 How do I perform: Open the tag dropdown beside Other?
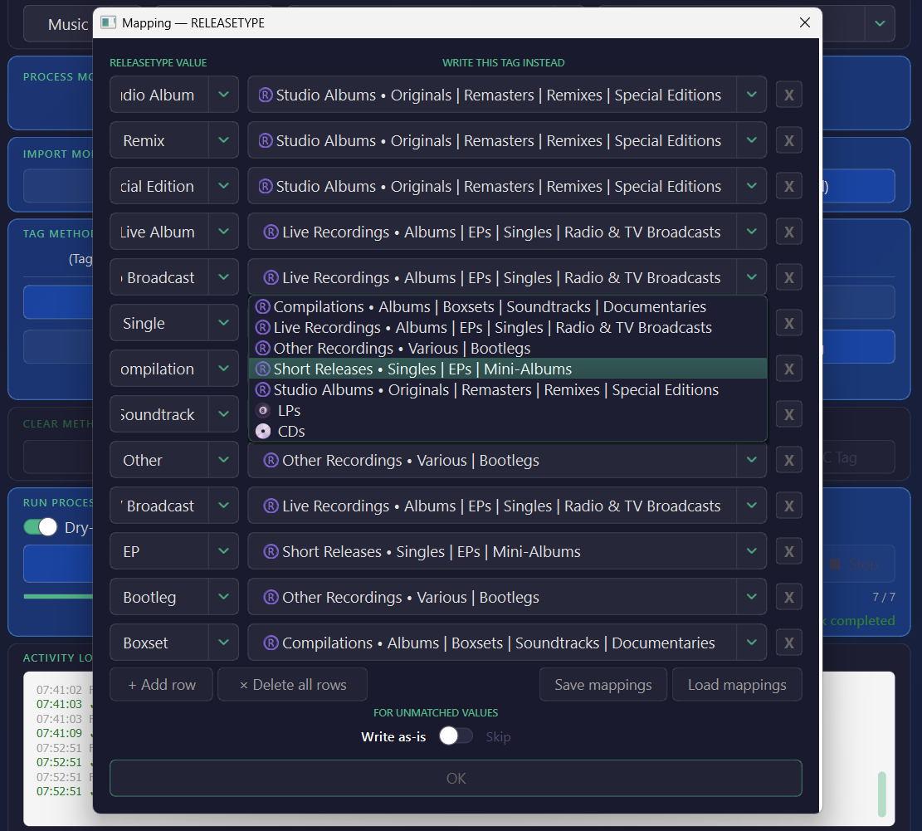(752, 459)
